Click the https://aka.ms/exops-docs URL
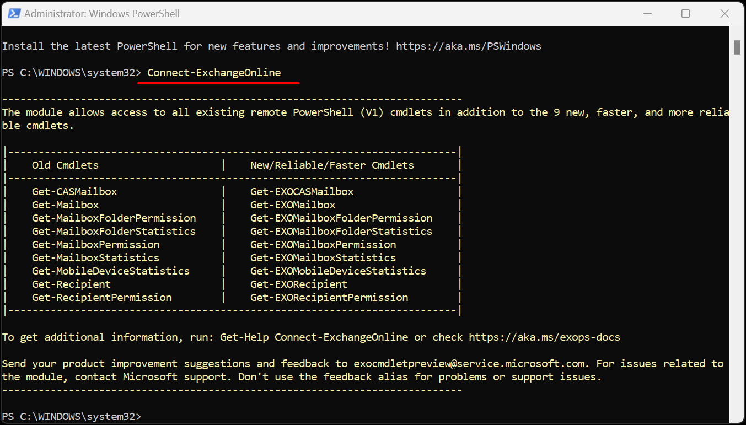Screen dimensions: 746x425 [x=545, y=337]
